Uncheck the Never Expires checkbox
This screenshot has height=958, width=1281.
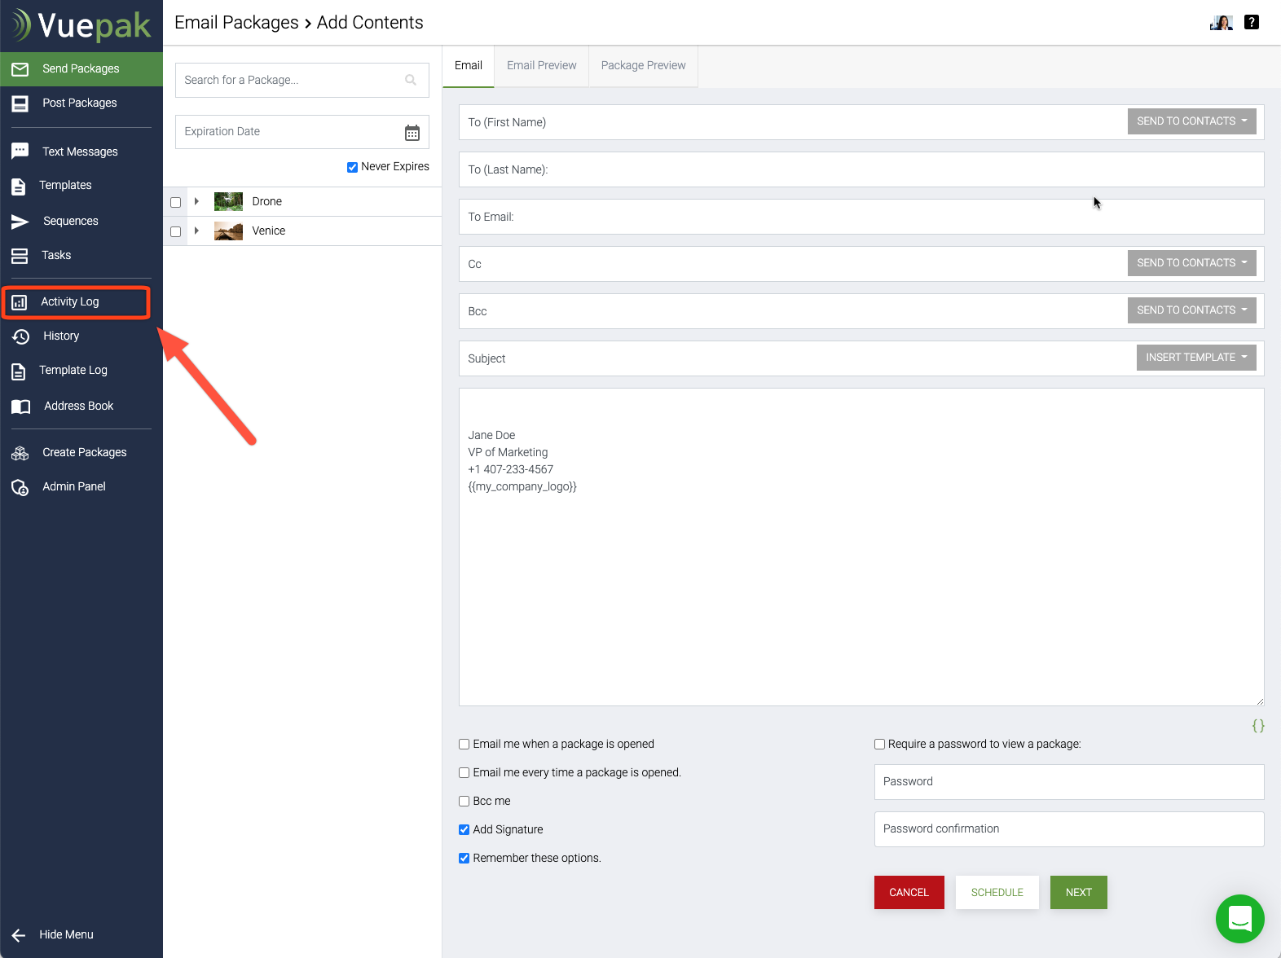[x=352, y=167]
